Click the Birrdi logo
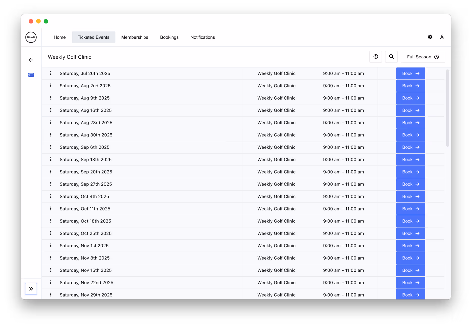This screenshot has width=472, height=327. (x=31, y=37)
